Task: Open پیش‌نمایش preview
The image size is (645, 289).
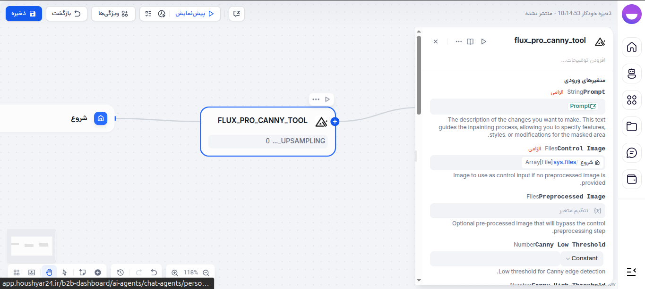Action: pos(195,14)
